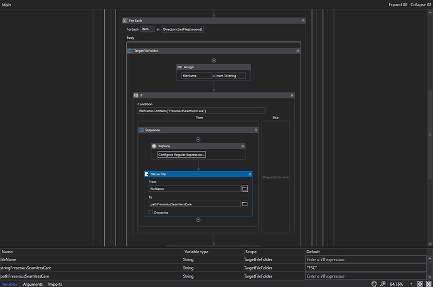Collapse the inner Sequence activity
This screenshot has height=287, width=433.
point(255,130)
